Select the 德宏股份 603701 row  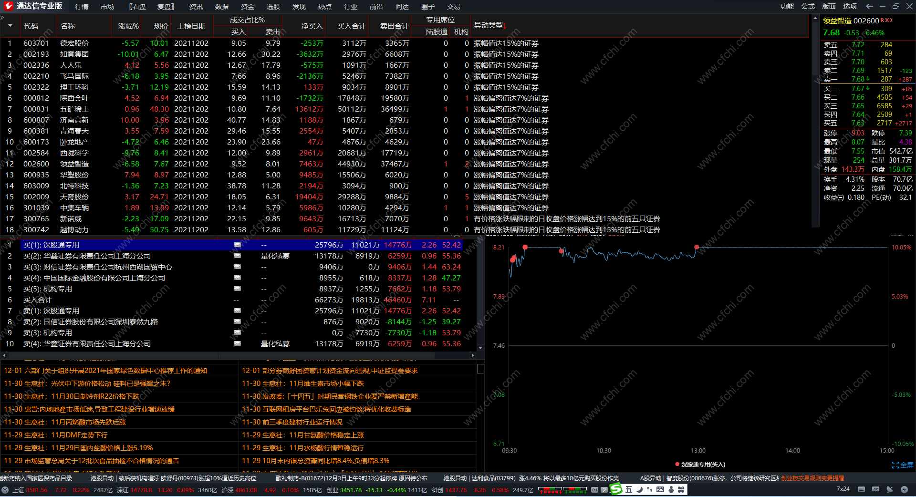click(405, 43)
